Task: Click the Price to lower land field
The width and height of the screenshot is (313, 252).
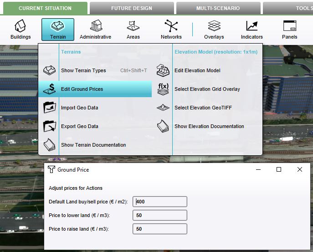Action: pos(160,215)
